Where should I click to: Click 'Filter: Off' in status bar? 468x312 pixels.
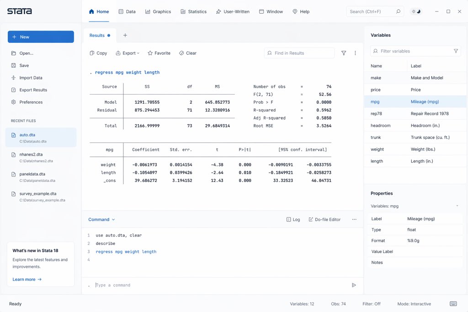[x=372, y=304]
